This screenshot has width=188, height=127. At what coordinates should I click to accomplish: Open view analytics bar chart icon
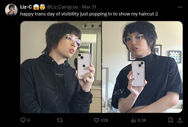pos(133,120)
